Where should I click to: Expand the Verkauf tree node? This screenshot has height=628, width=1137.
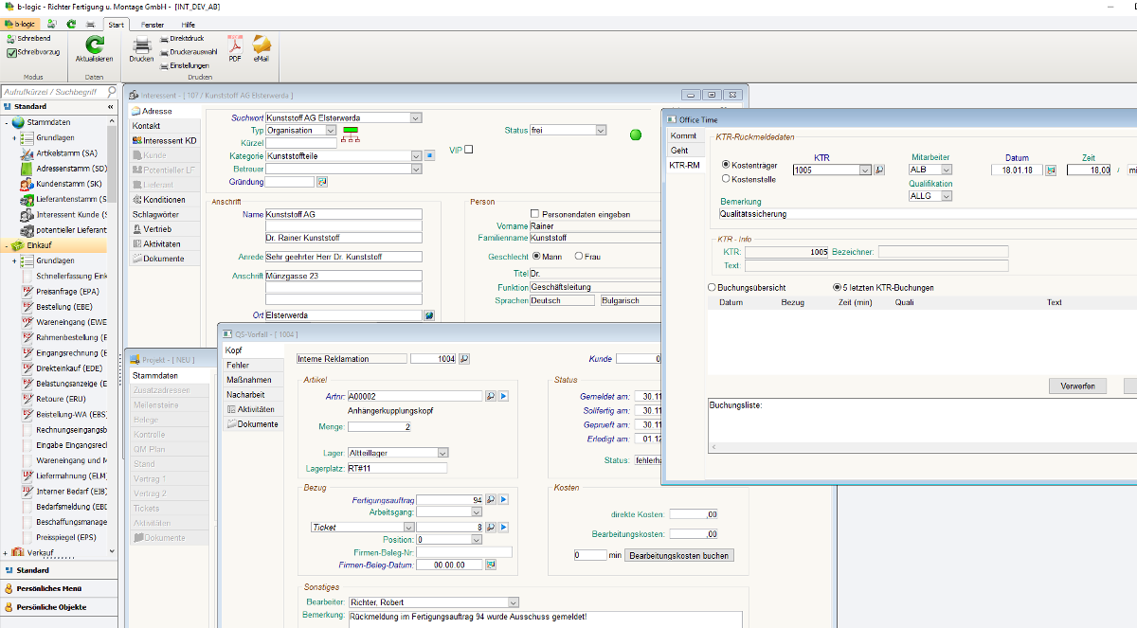(7, 552)
